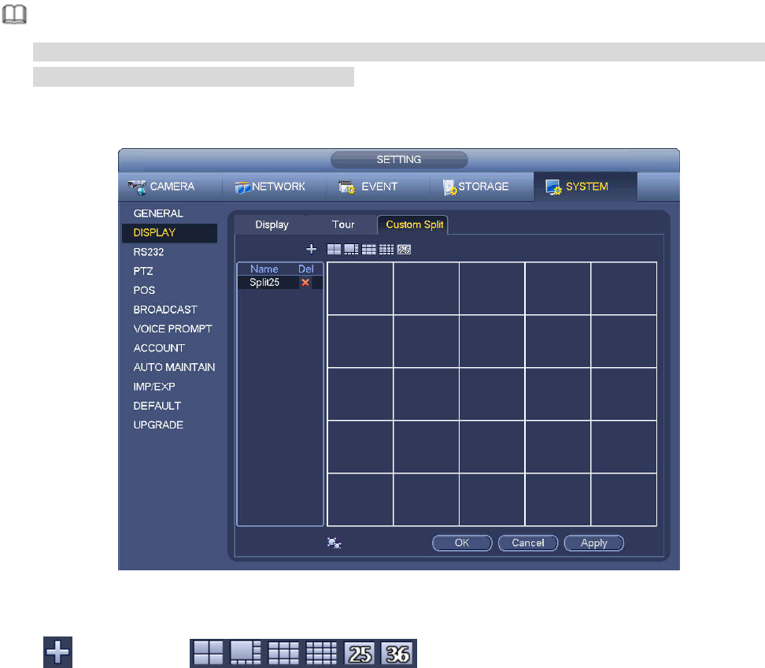This screenshot has height=668, width=765.
Task: Open PTZ settings in the sidebar
Action: point(143,271)
